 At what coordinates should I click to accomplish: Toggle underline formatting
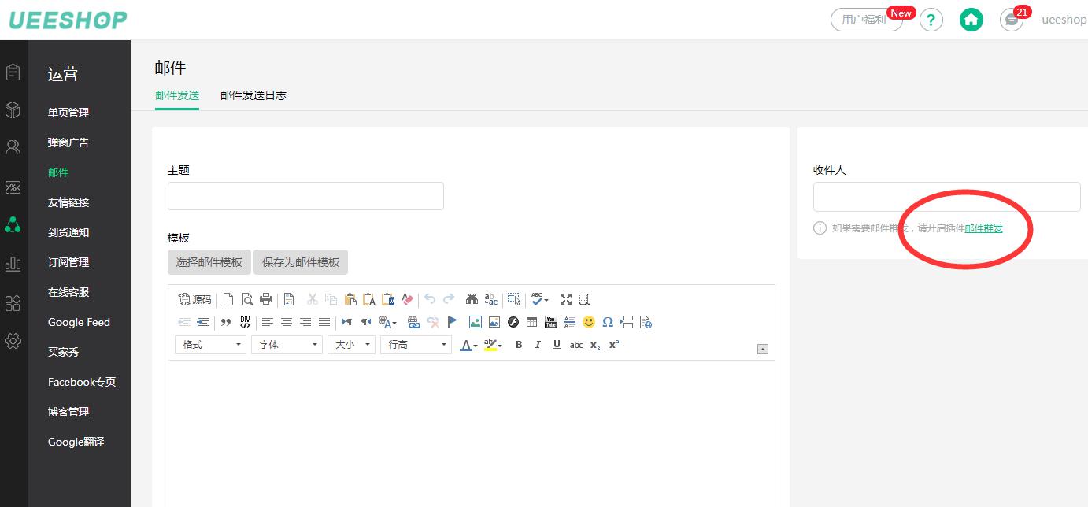point(557,345)
